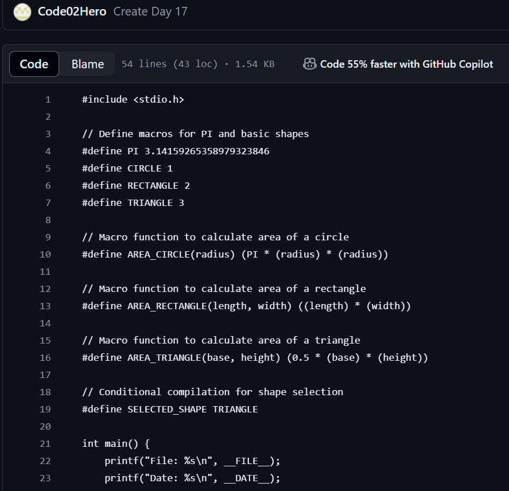This screenshot has width=509, height=491.
Task: Click the AREA_RECTANGLE(length, width) macro definition
Action: point(246,306)
